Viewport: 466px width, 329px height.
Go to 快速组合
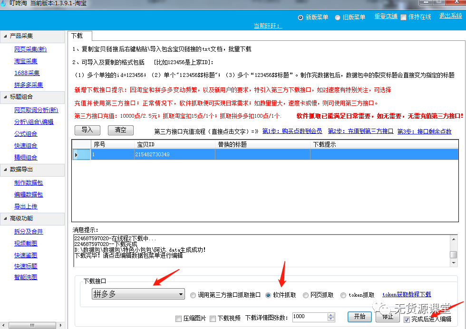coord(26,146)
